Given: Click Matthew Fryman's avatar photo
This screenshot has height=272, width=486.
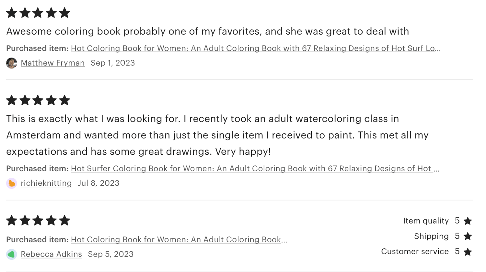Looking at the screenshot, I should pos(12,63).
